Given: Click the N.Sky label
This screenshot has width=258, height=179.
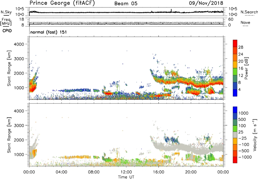Looking at the screenshot, I should [6, 12].
